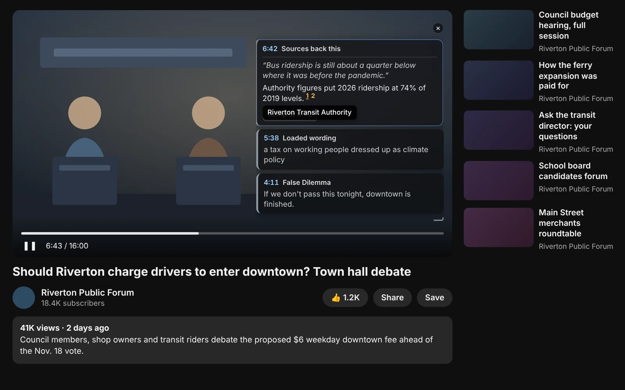Save the video with the Save button
The image size is (625, 390).
pos(434,298)
